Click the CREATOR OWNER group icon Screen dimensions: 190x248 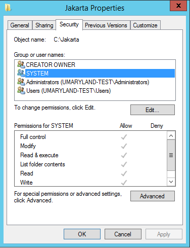[x=21, y=64]
